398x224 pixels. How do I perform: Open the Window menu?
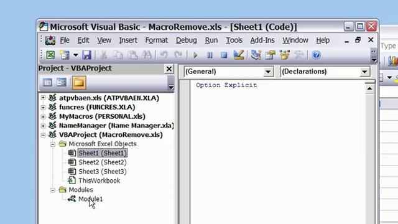(295, 40)
